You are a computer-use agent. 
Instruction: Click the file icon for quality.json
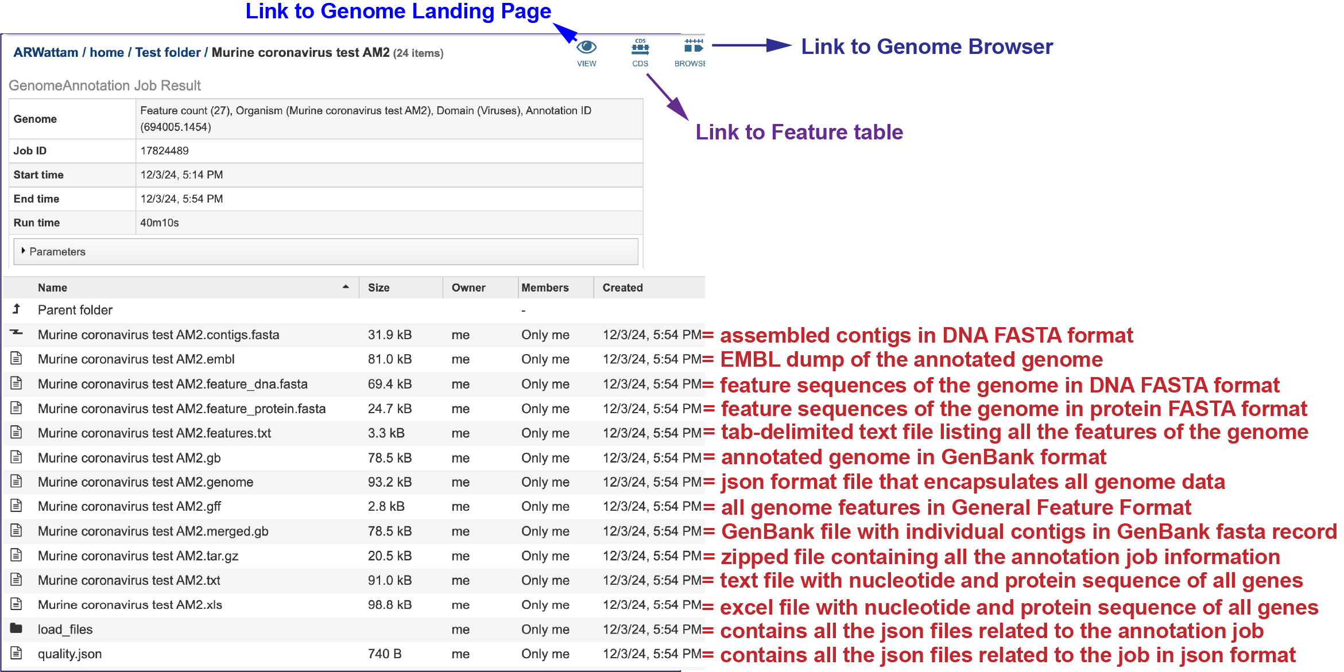coord(17,653)
